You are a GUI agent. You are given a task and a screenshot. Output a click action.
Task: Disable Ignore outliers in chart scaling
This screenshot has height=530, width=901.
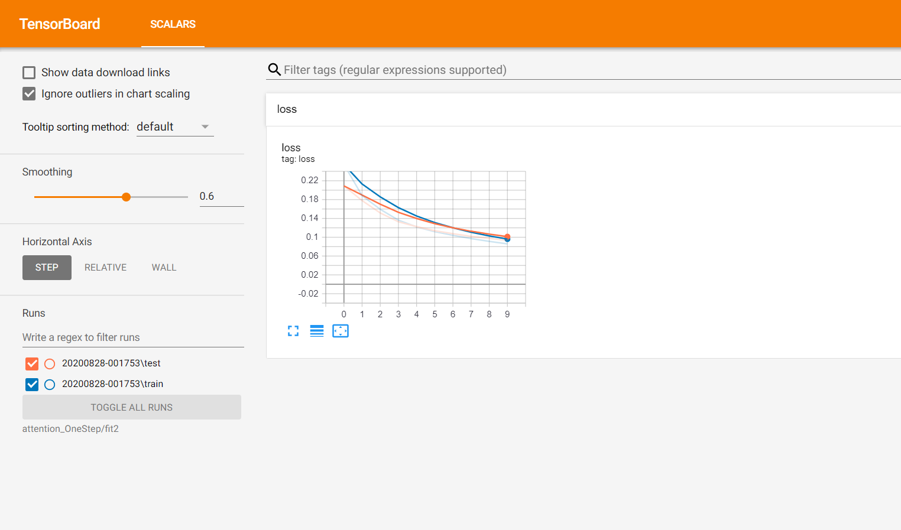click(x=29, y=93)
